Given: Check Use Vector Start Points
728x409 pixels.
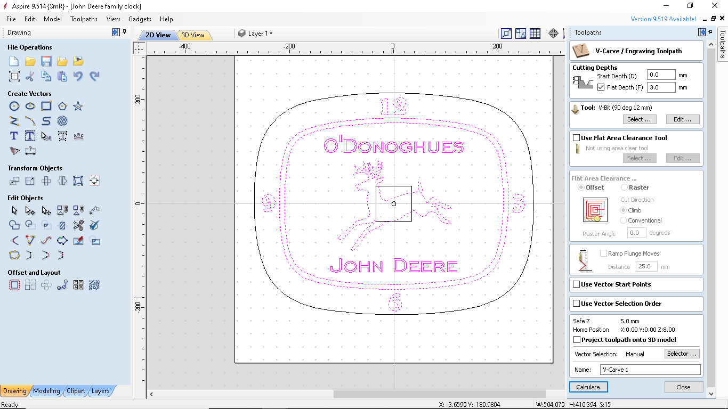Looking at the screenshot, I should point(576,284).
